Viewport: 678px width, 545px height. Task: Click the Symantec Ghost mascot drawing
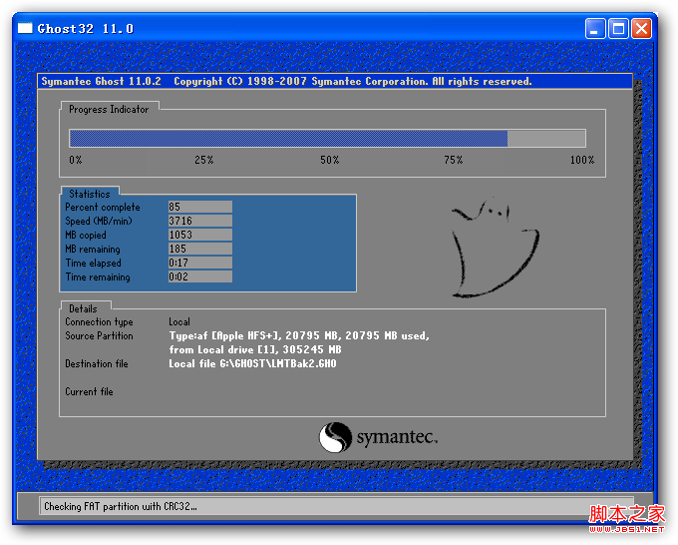coord(496,248)
